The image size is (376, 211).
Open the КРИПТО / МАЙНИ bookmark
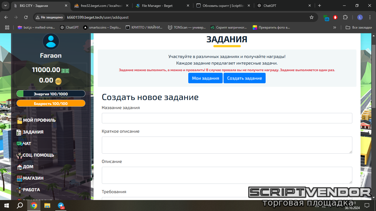(144, 27)
